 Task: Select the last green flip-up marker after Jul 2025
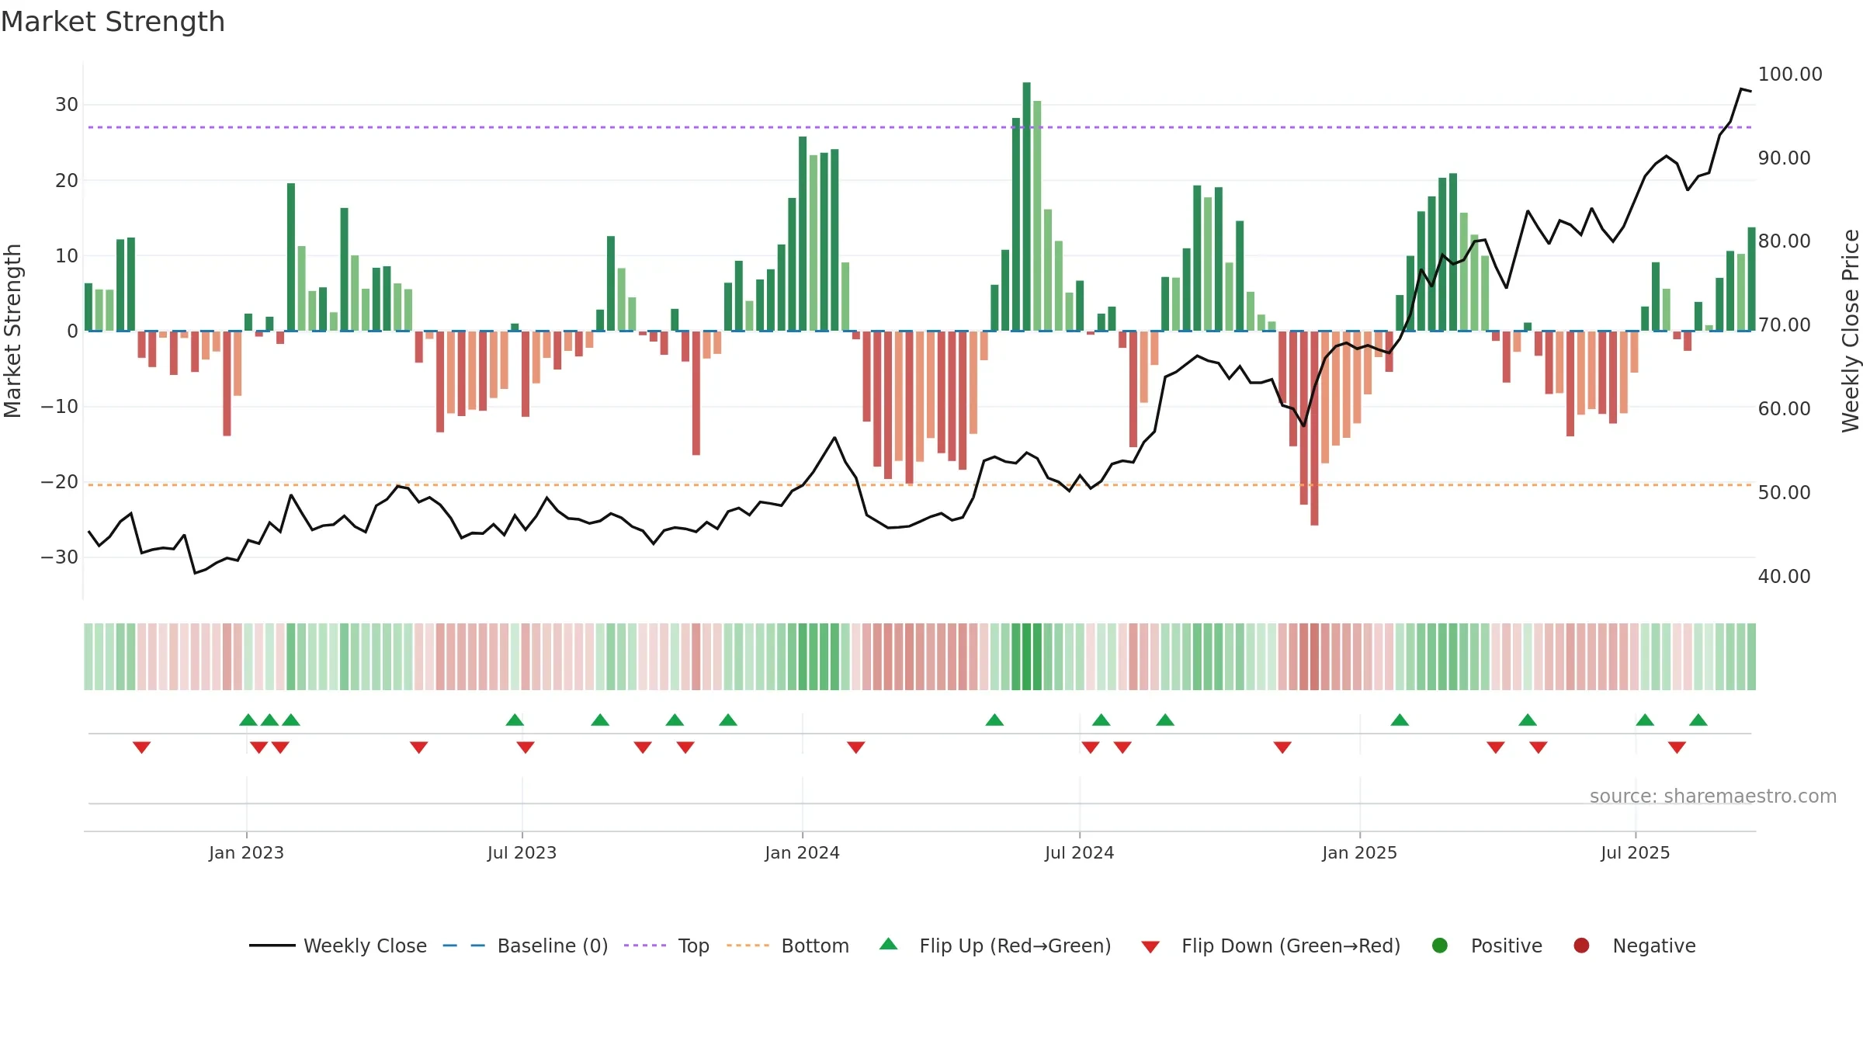1698,720
